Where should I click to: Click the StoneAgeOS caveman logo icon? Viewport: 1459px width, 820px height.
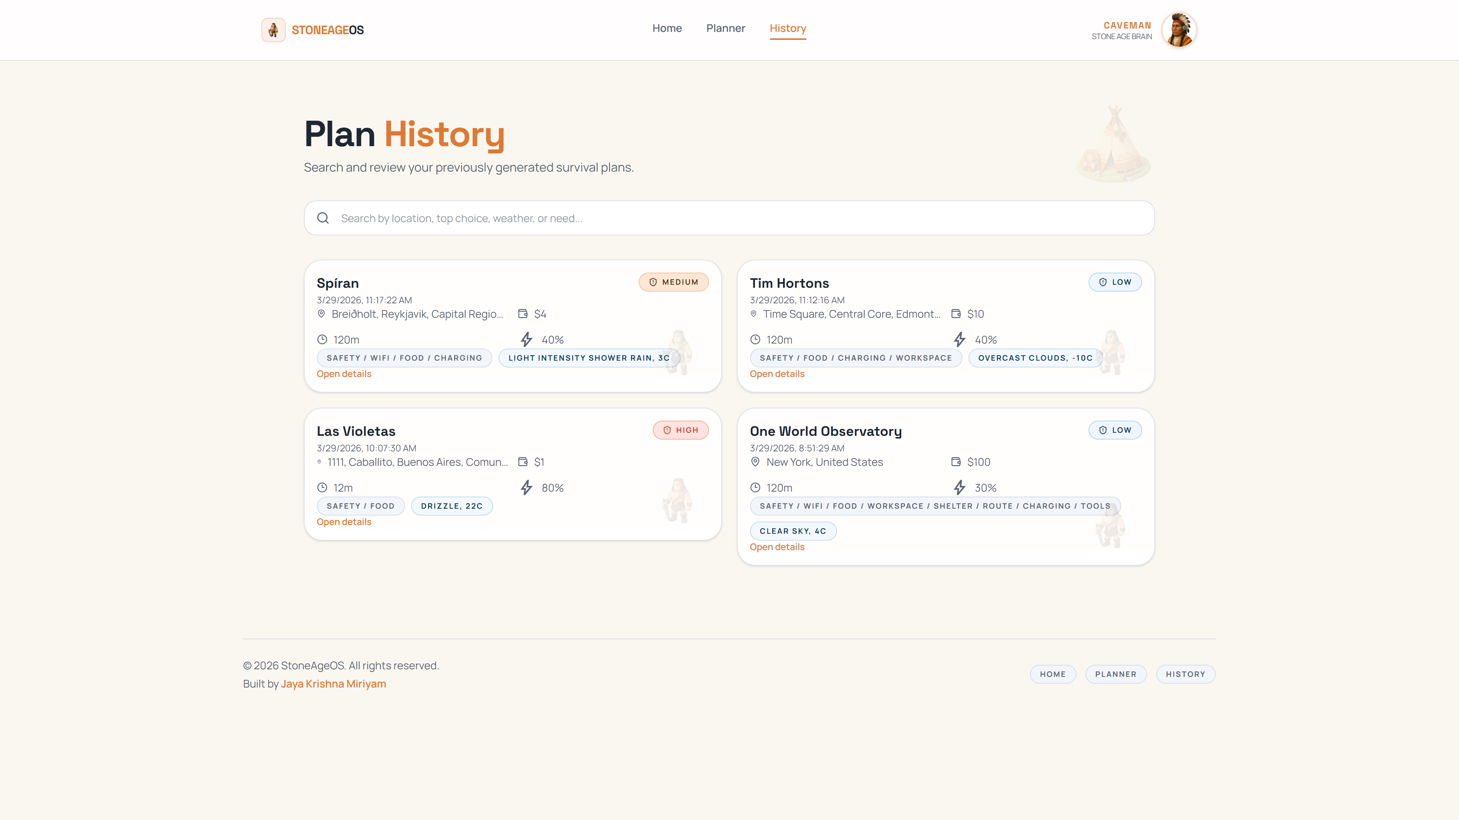point(273,30)
